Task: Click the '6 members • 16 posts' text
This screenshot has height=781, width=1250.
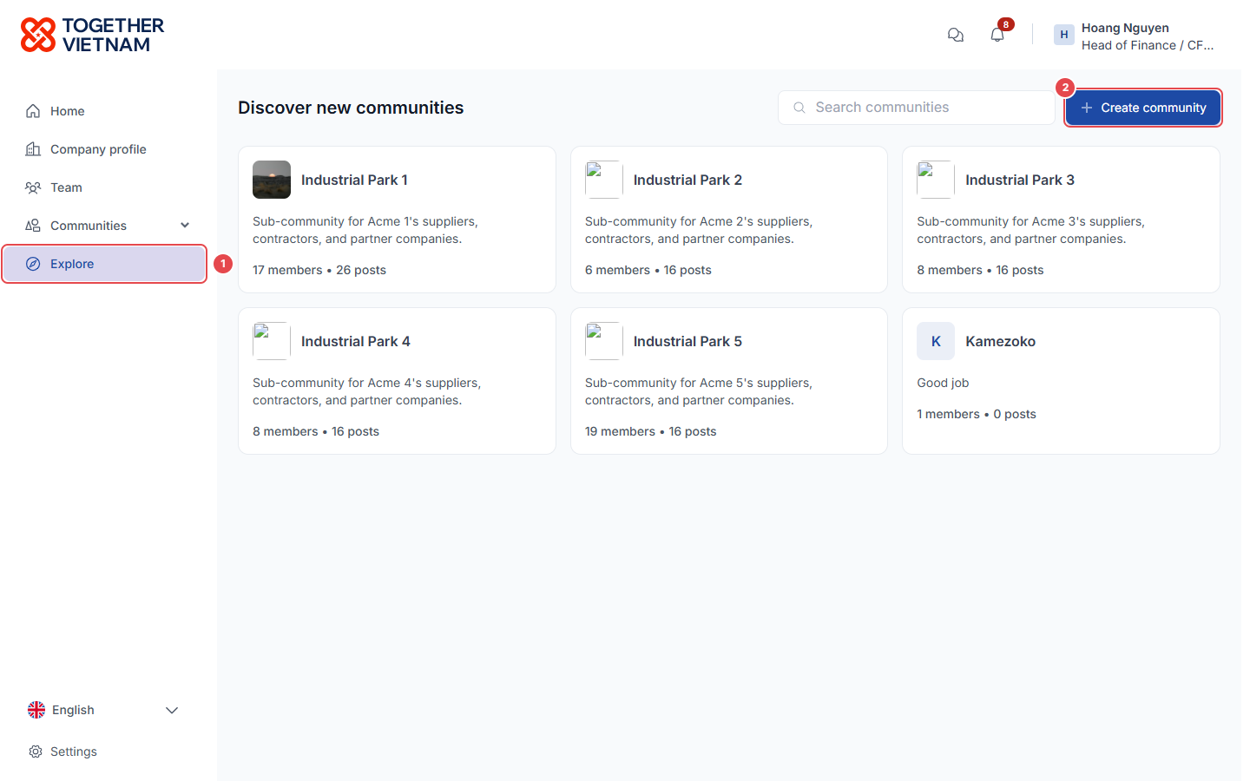Action: pos(648,270)
